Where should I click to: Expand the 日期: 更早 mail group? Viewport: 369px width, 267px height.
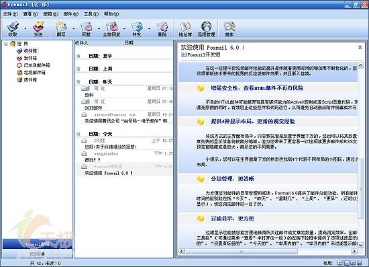click(x=78, y=56)
